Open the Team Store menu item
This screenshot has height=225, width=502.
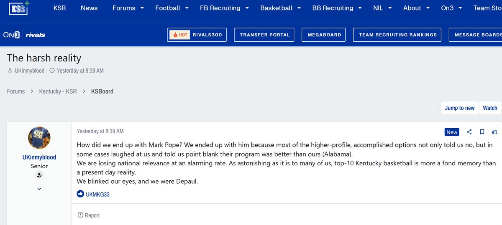(487, 8)
